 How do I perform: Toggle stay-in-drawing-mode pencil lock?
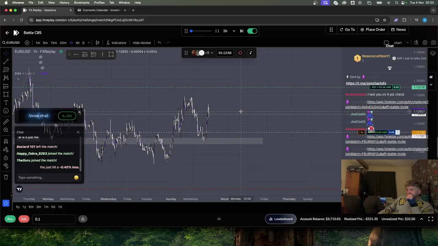6,149
